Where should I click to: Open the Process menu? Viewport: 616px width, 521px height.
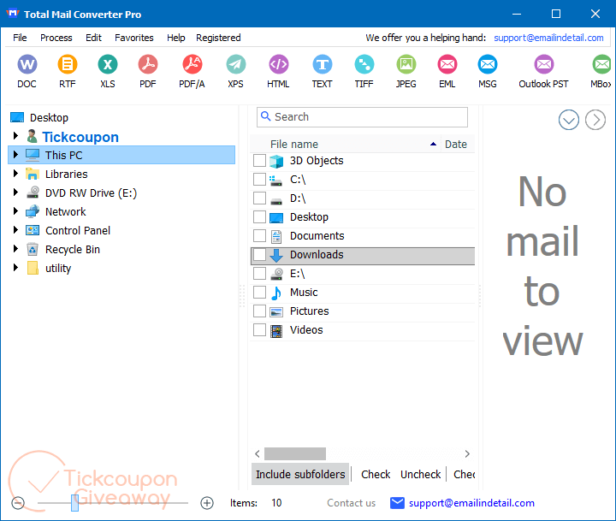tap(56, 38)
